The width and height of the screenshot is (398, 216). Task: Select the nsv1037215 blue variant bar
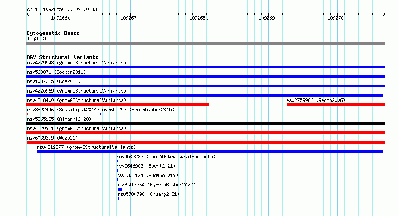coord(206,86)
